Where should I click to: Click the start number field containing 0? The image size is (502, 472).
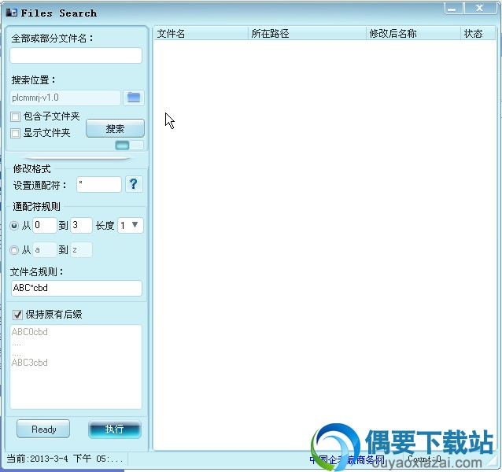click(x=45, y=225)
